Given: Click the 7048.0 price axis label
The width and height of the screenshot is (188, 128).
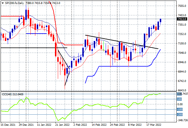Looking at the screenshot, I should (182, 53).
